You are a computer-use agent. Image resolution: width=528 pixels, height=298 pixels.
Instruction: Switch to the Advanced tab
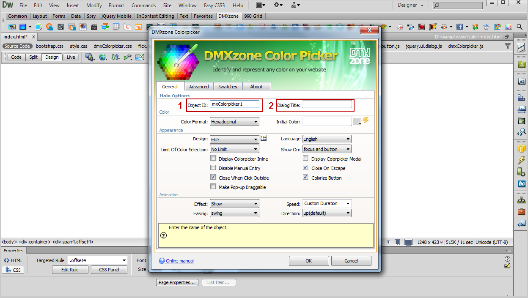(199, 87)
